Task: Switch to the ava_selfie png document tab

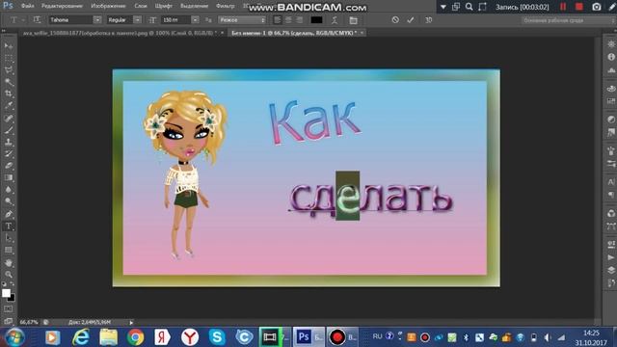Action: tap(120, 33)
